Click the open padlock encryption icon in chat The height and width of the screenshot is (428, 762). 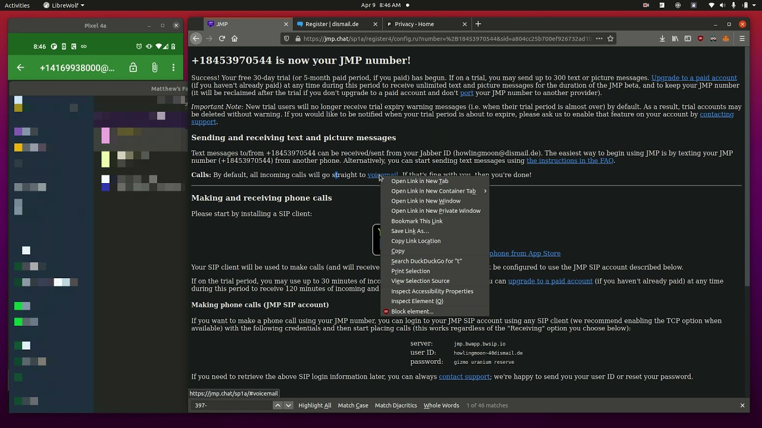(133, 68)
